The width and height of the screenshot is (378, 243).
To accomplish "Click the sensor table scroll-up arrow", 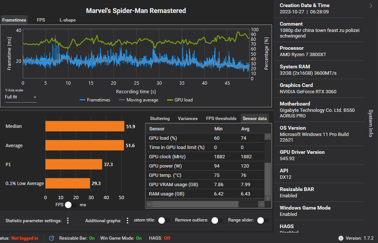I will click(268, 137).
